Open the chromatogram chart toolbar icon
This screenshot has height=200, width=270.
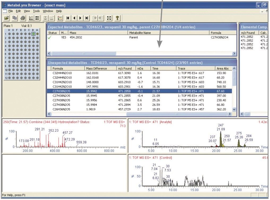(60, 18)
